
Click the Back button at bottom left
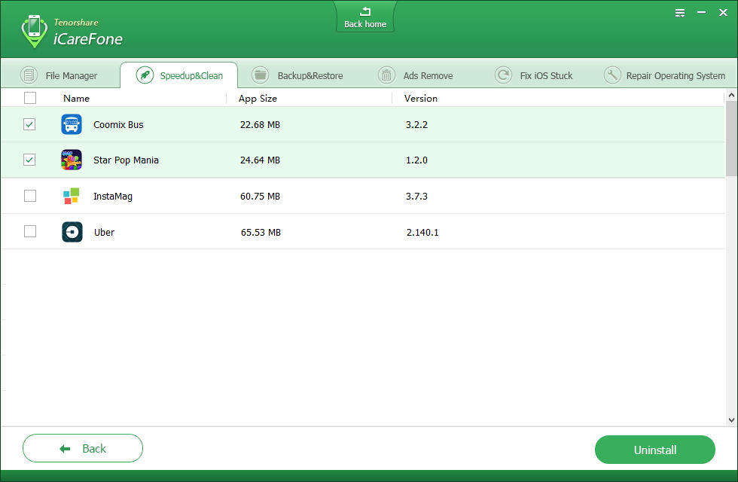click(83, 448)
